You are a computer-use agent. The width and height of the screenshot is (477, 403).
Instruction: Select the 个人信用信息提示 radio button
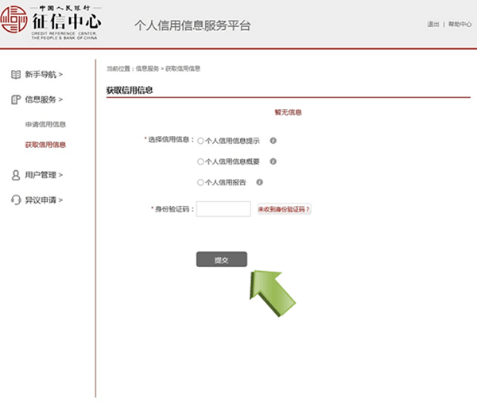200,141
